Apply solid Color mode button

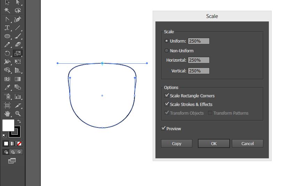6,143
